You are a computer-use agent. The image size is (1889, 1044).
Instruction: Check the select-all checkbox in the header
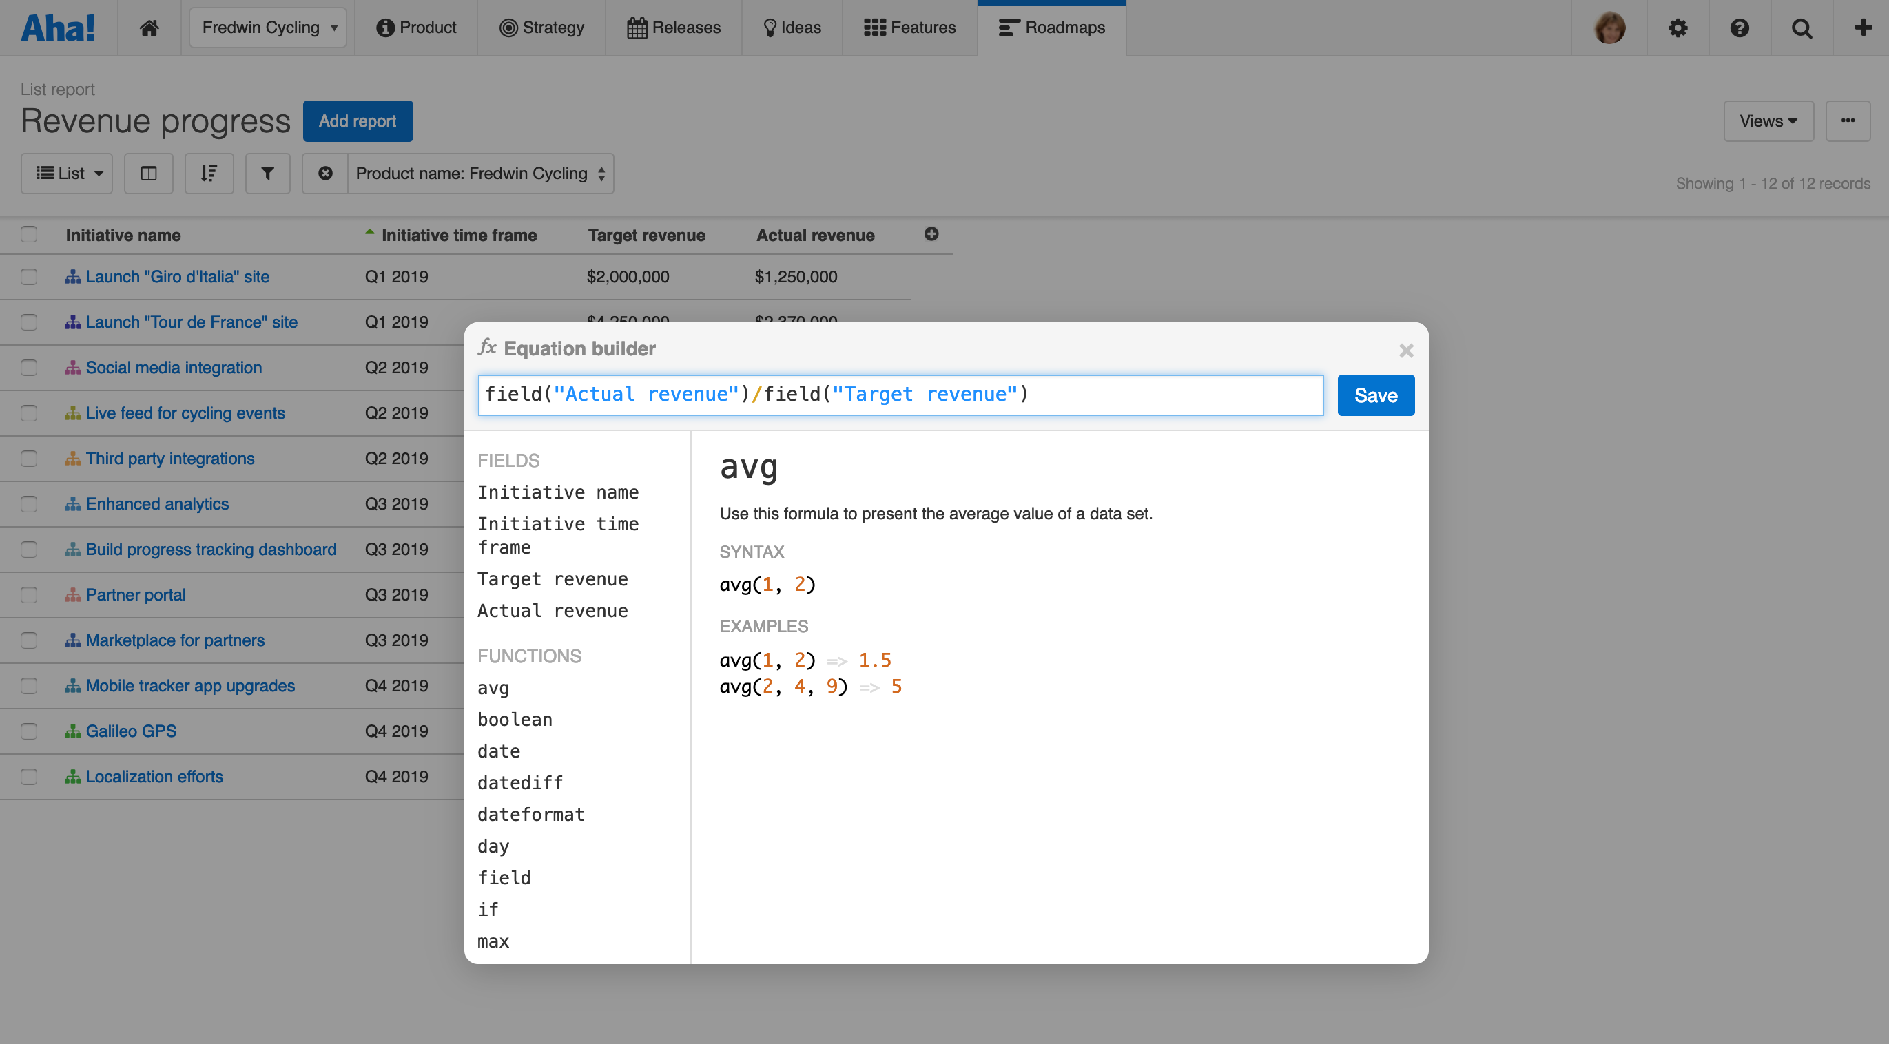pos(29,234)
